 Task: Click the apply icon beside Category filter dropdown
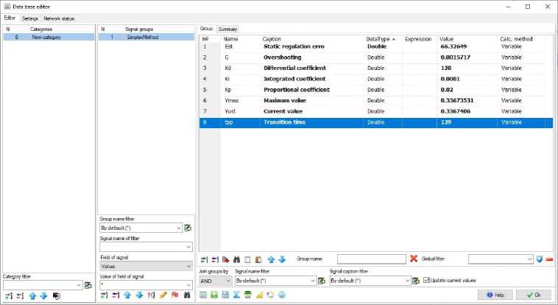[88, 285]
